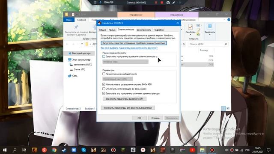This screenshot has width=274, height=154.
Task: Enable reduced color mode checkbox
Action: coord(104,74)
